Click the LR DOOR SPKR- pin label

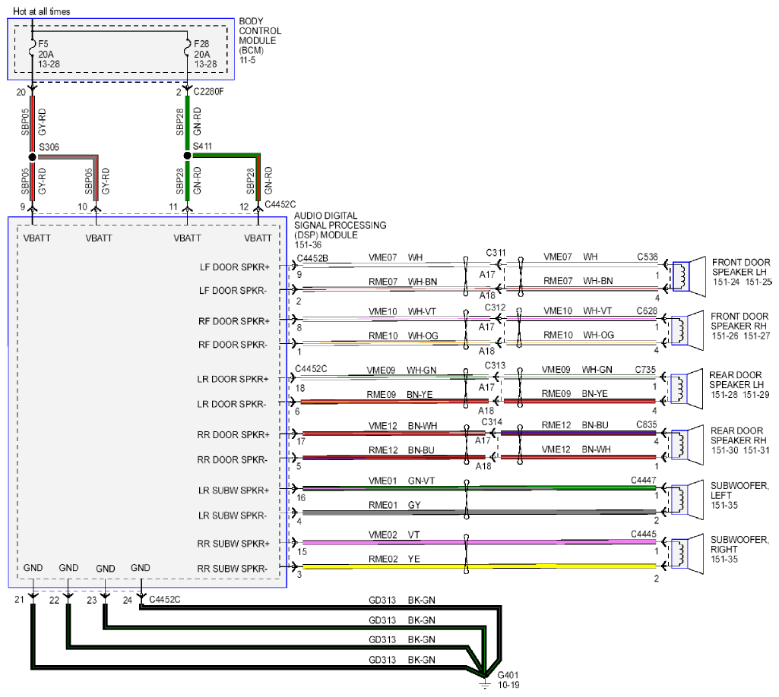pos(232,404)
